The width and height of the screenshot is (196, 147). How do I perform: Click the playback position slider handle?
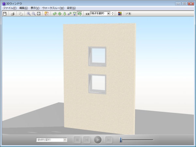[121, 140]
